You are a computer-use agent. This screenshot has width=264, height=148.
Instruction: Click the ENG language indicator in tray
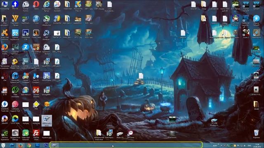249,146
